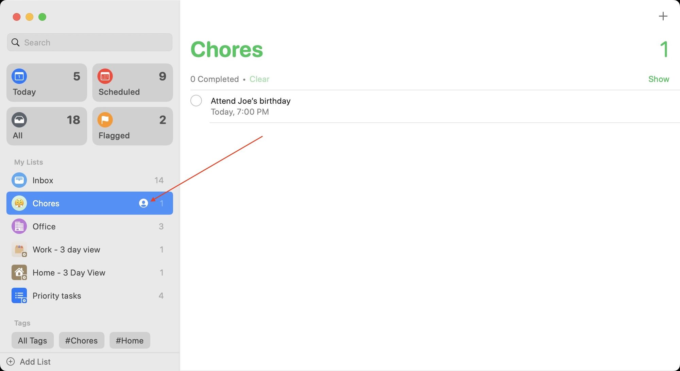
Task: Open the Flagged smart list
Action: point(133,125)
